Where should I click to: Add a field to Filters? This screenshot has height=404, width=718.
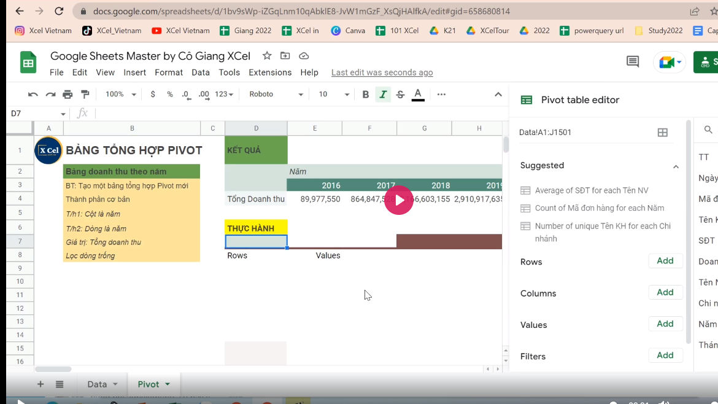pyautogui.click(x=665, y=355)
